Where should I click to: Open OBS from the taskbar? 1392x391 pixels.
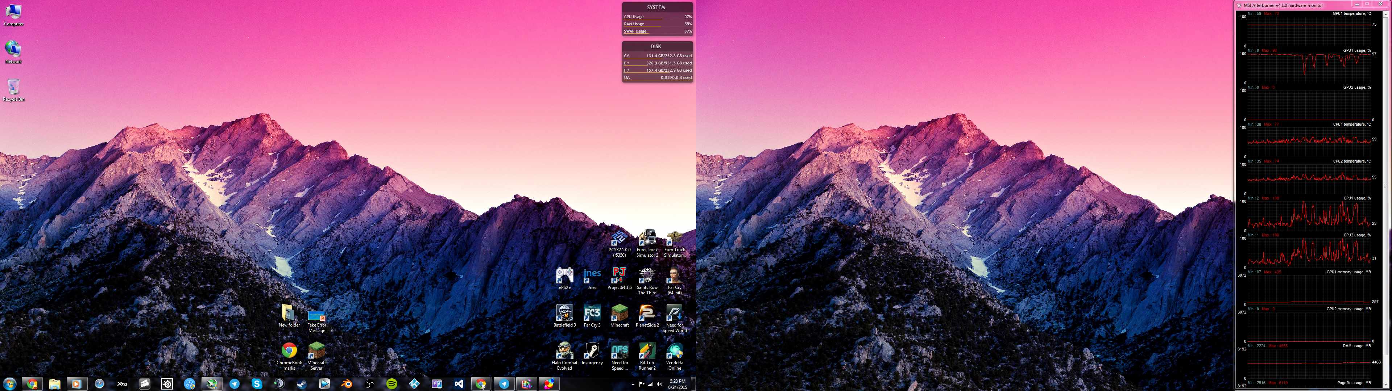click(x=369, y=384)
